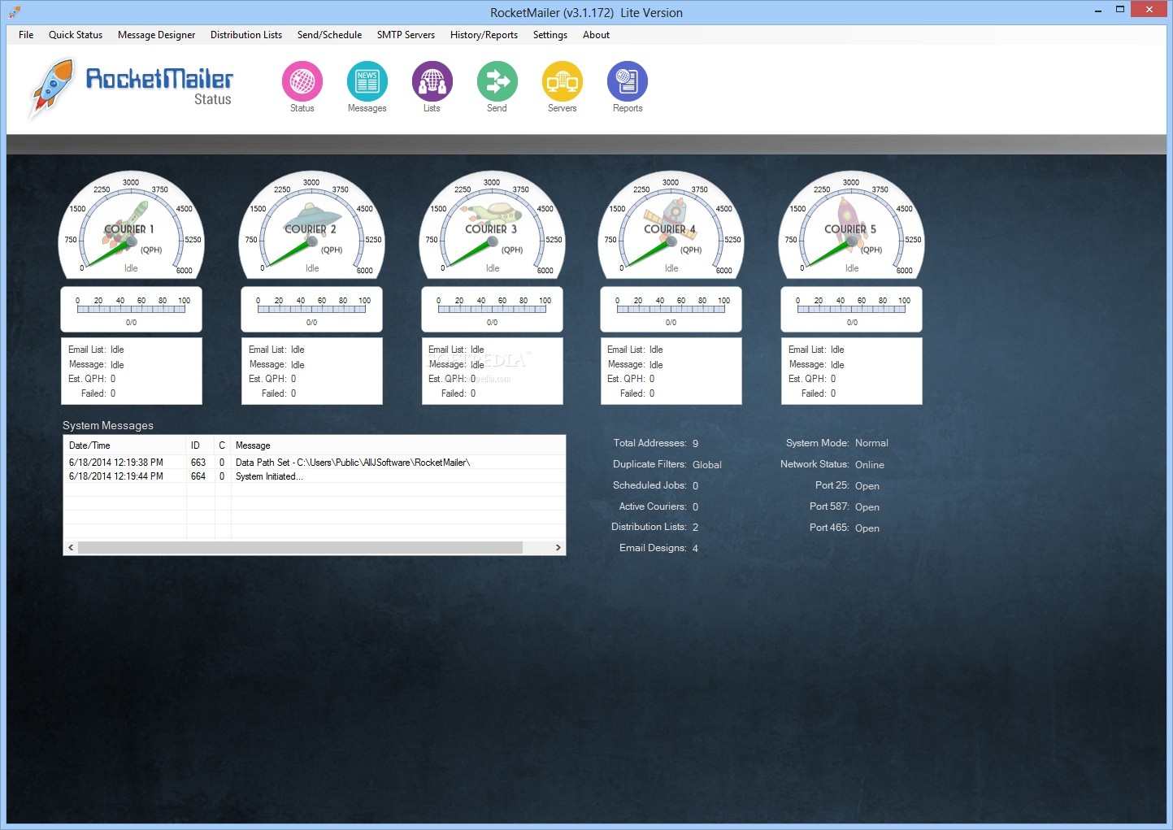Click Courier 5 Message Idle text
This screenshot has height=830, width=1173.
point(837,365)
